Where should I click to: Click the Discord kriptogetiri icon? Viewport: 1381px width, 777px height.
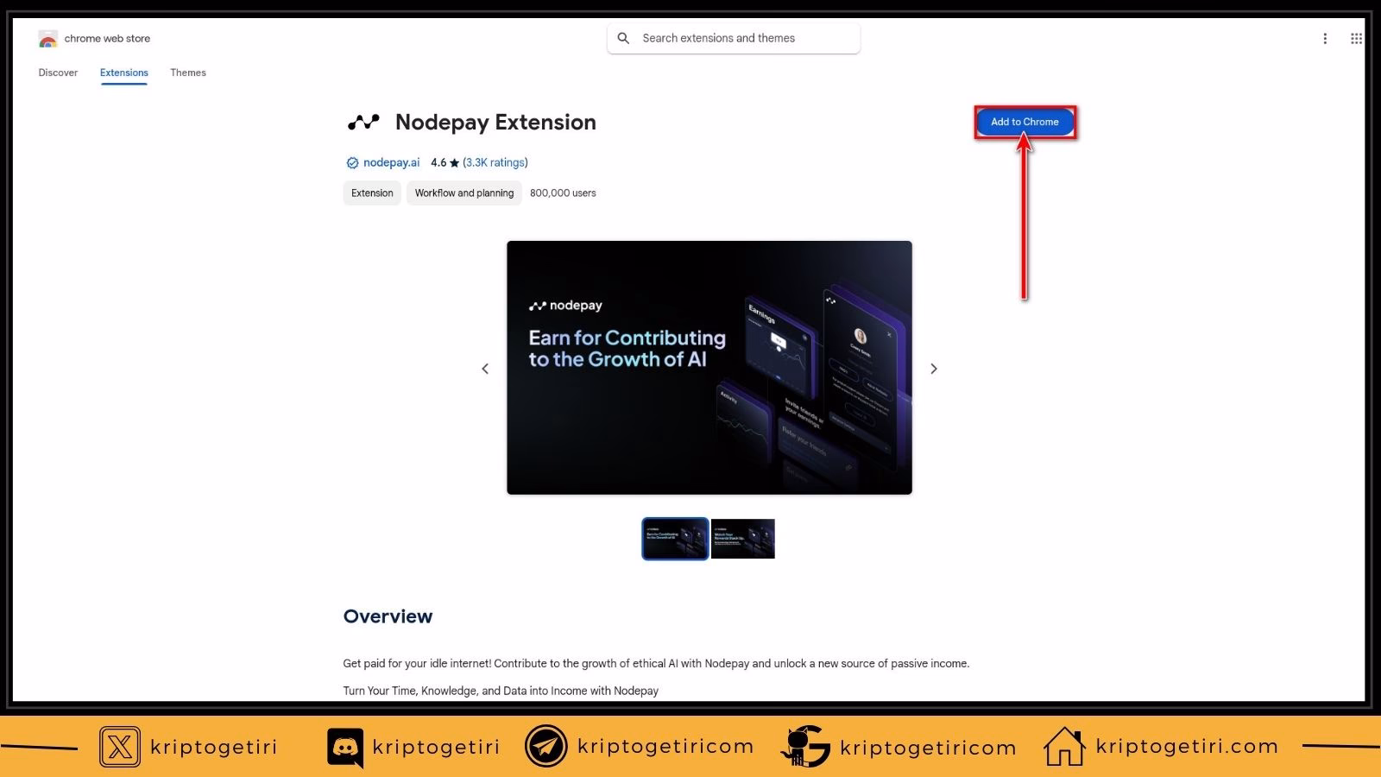point(344,746)
